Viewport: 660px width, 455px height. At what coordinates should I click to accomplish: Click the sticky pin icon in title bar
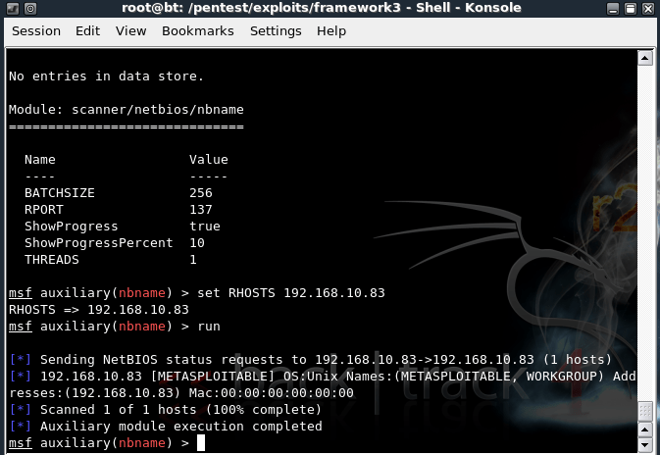pos(30,8)
